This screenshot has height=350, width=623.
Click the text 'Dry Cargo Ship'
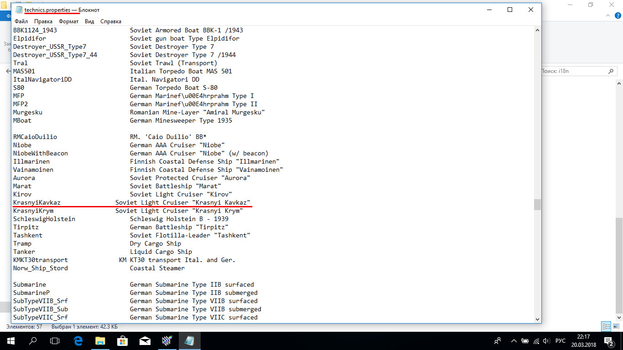[156, 243]
